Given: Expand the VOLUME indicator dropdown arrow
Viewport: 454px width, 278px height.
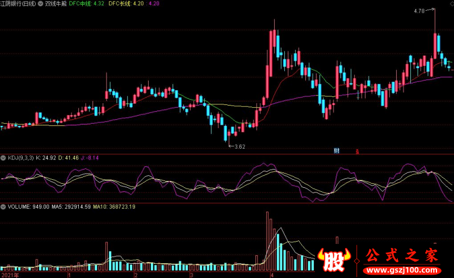Looking at the screenshot, I should (3, 207).
